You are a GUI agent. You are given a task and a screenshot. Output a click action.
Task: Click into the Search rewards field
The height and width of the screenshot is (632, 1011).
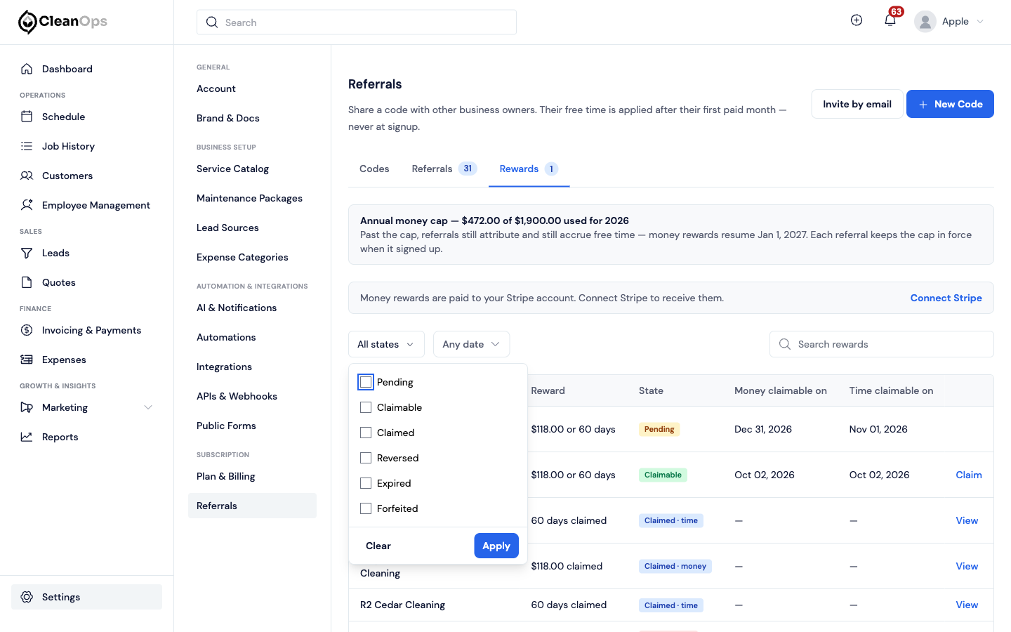tap(882, 344)
